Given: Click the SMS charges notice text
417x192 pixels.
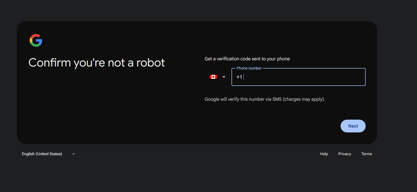Looking at the screenshot, I should tap(265, 99).
